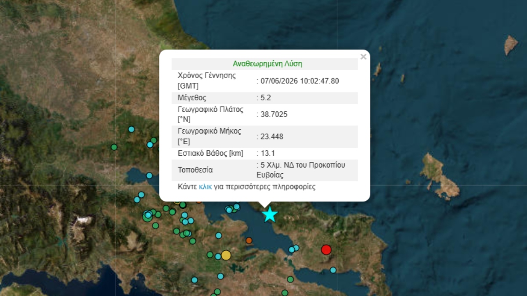Image resolution: width=527 pixels, height=296 pixels.
Task: Select the small orange earthquake marker on the gulf coast
Action: [x=249, y=240]
